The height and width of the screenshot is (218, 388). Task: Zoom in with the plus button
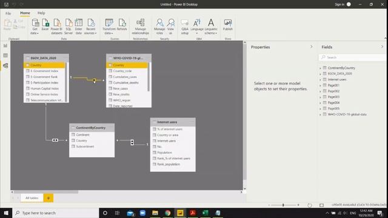[298, 205]
